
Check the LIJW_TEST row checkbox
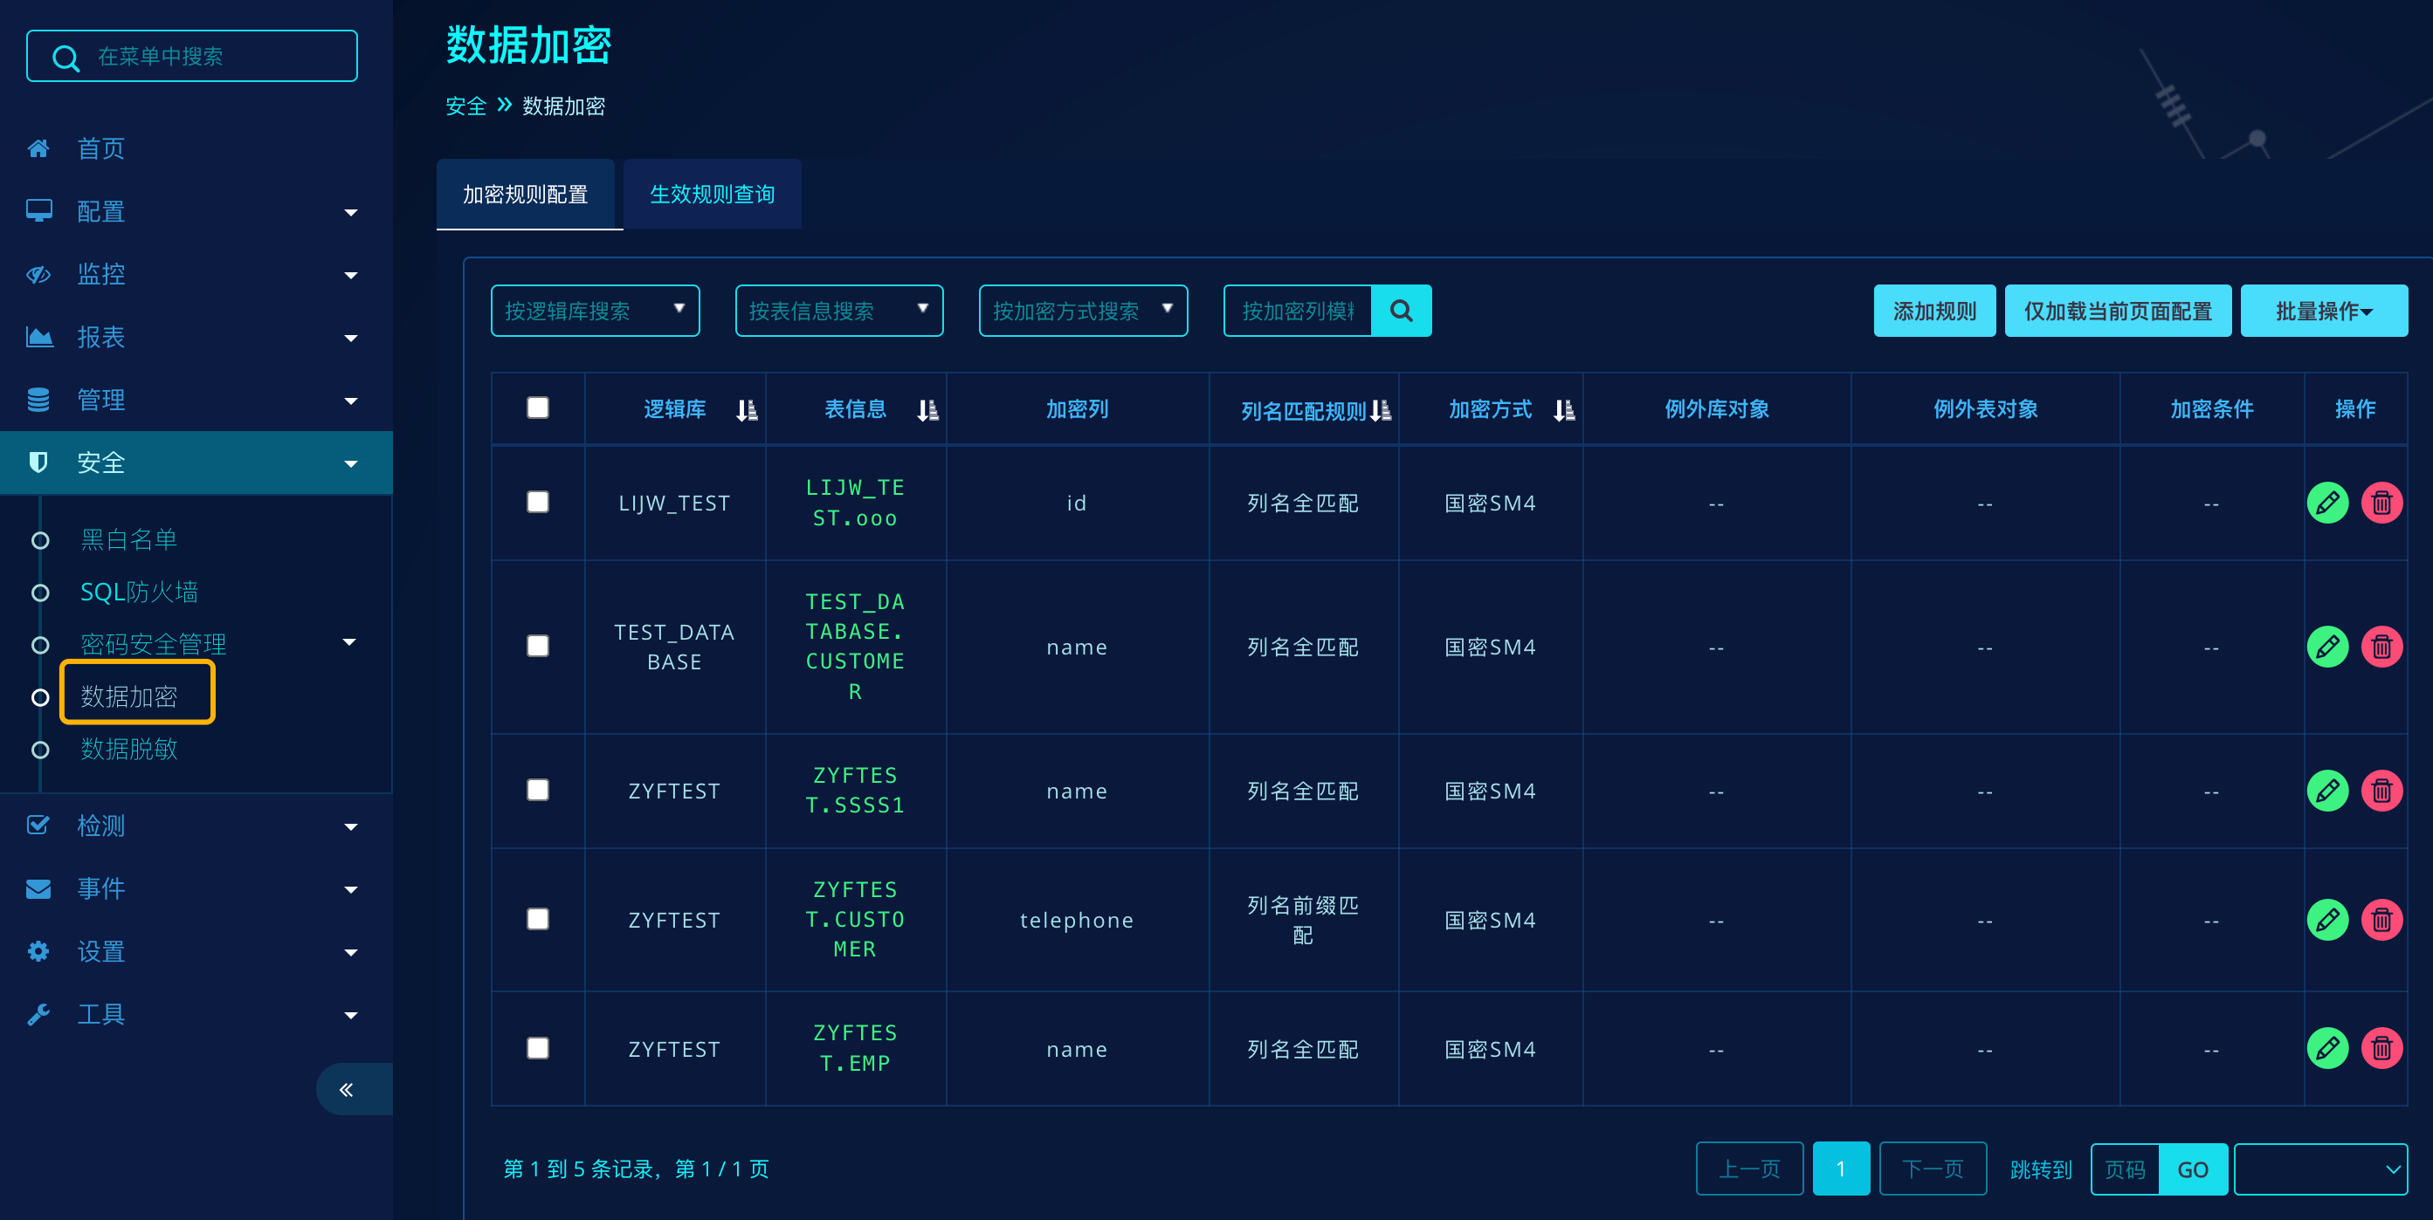pos(537,502)
